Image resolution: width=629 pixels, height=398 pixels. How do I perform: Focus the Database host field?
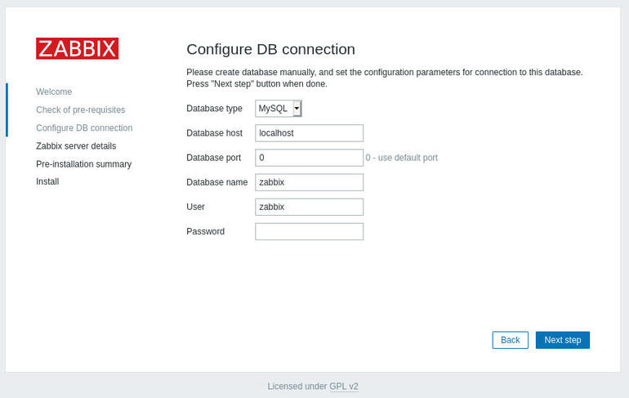pos(310,133)
